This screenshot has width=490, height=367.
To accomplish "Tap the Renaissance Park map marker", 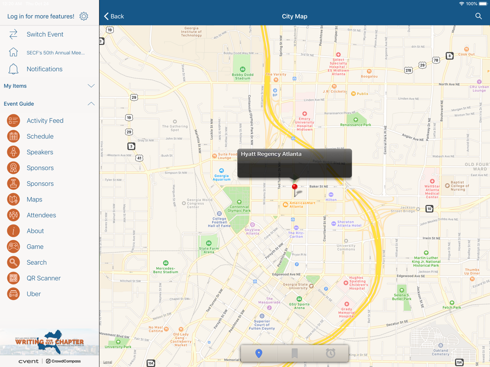I will 356,120.
